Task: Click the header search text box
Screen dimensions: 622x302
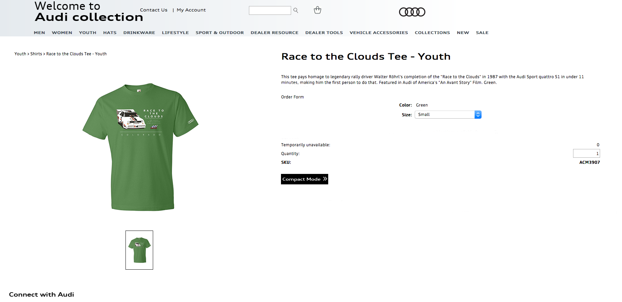Action: pyautogui.click(x=270, y=10)
